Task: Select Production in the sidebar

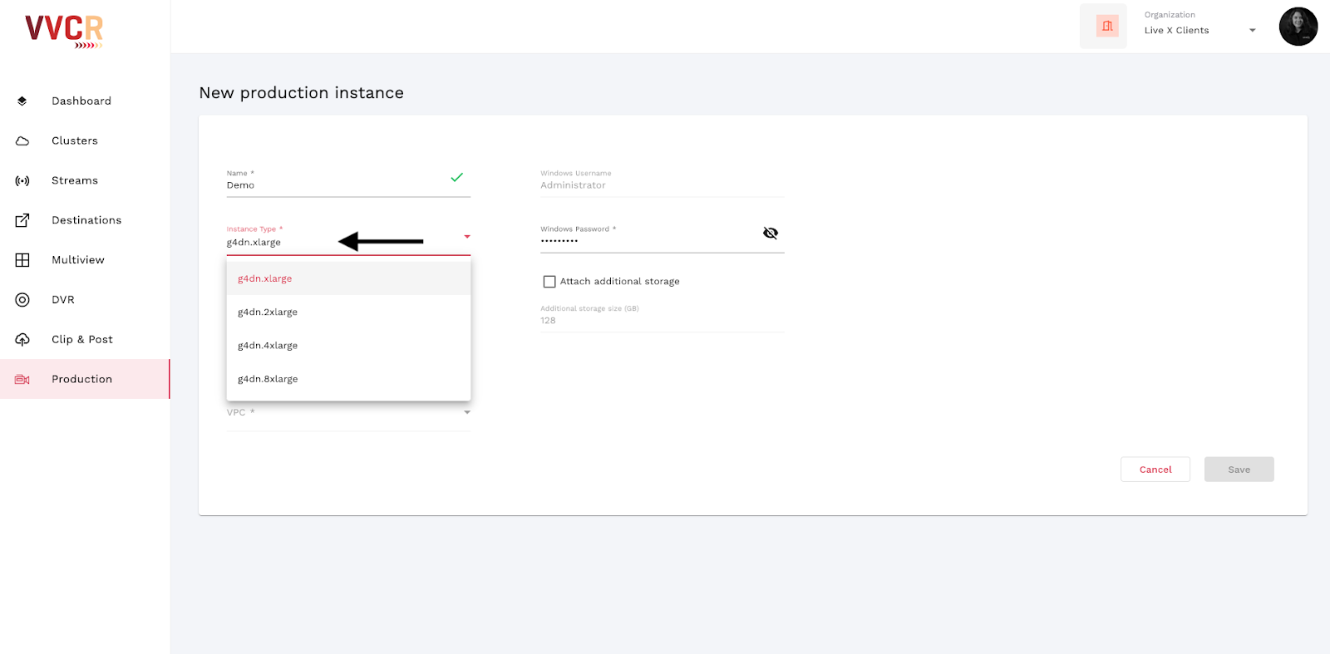Action: pos(85,379)
